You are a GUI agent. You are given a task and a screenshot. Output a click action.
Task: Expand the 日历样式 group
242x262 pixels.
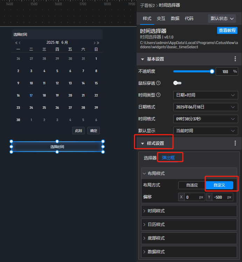coord(189,225)
